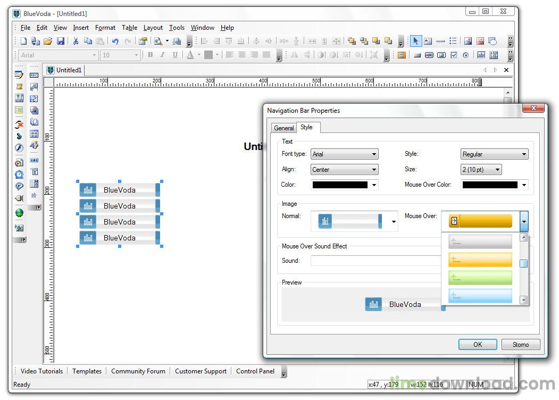Insert a text box element
This screenshot has width=559, height=400.
pyautogui.click(x=428, y=41)
